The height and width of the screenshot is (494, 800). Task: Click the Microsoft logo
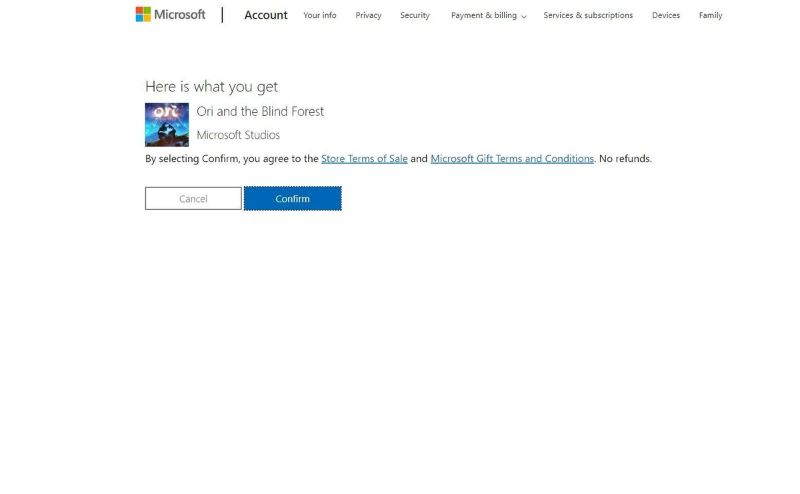(x=171, y=14)
